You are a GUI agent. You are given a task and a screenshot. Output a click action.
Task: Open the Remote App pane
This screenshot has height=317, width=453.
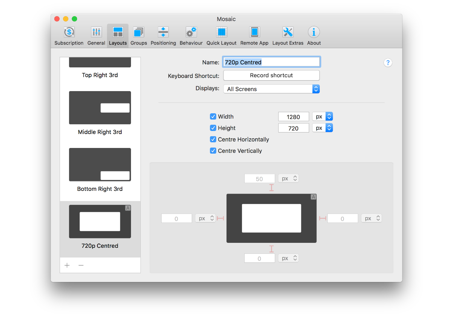pyautogui.click(x=254, y=36)
